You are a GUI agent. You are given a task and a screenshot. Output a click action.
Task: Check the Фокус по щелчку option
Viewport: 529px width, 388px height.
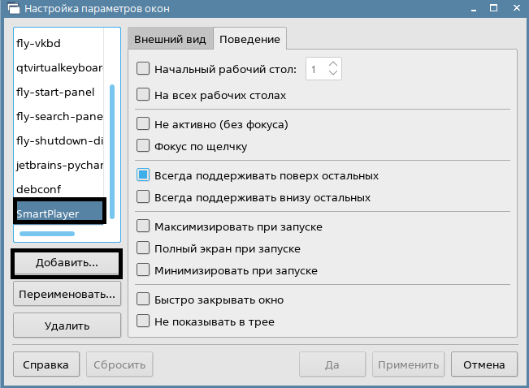[144, 147]
